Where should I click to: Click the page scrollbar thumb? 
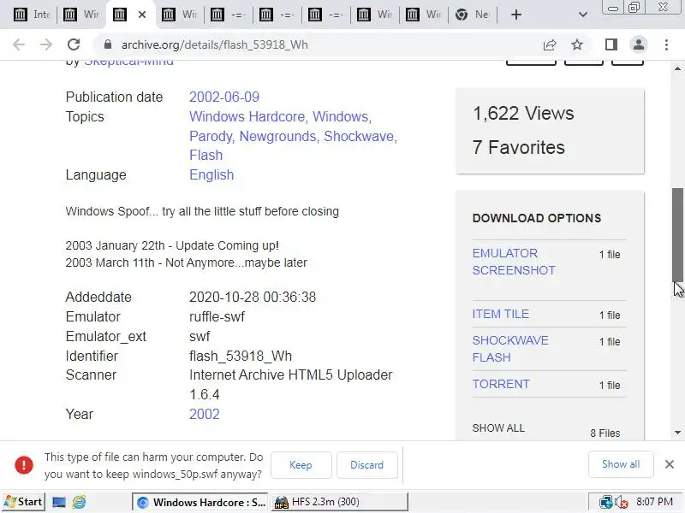[677, 234]
